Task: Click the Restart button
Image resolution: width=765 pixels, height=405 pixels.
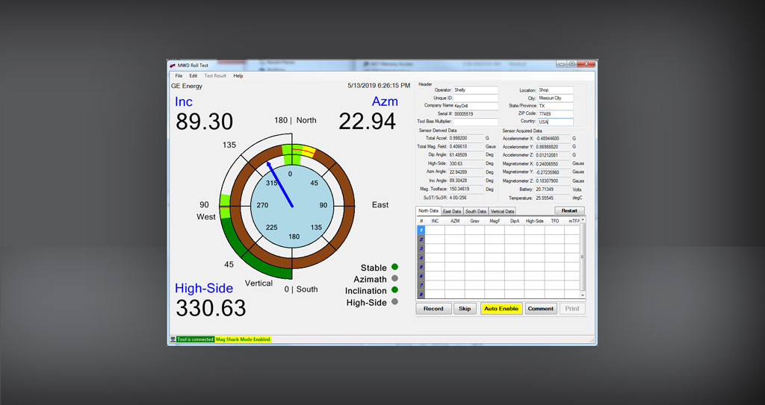Action: coord(569,211)
